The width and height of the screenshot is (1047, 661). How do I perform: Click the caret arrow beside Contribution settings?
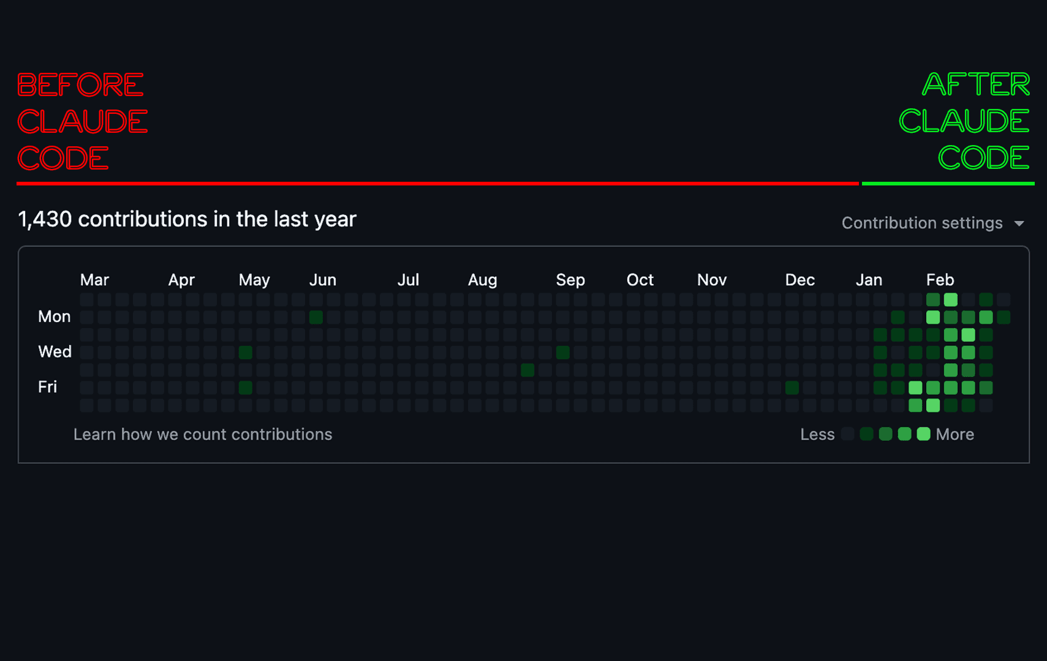coord(1019,223)
